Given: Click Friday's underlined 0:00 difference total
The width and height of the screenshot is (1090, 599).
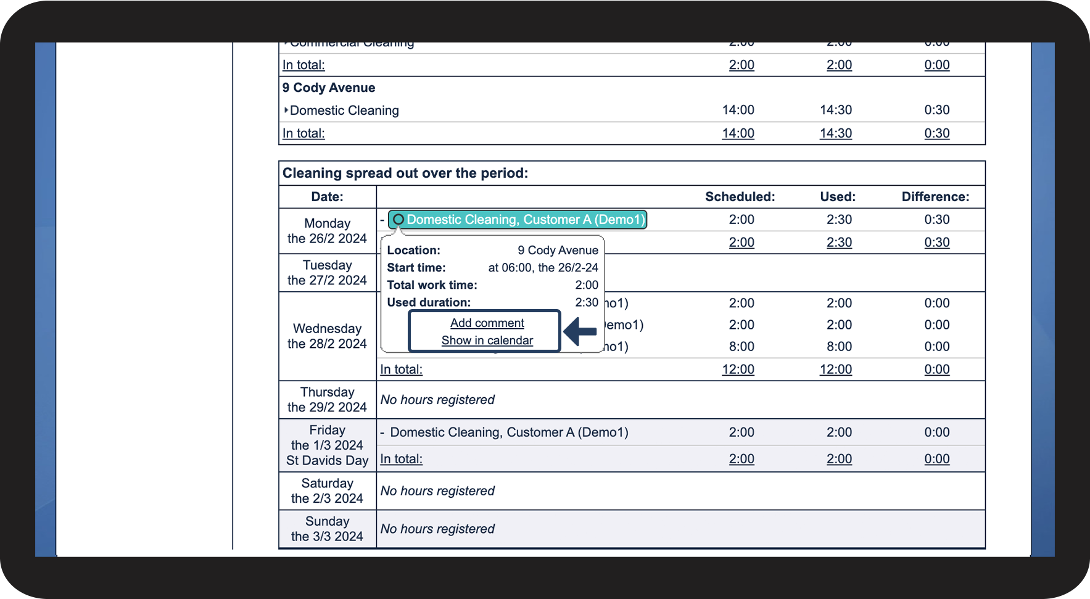Looking at the screenshot, I should 936,459.
